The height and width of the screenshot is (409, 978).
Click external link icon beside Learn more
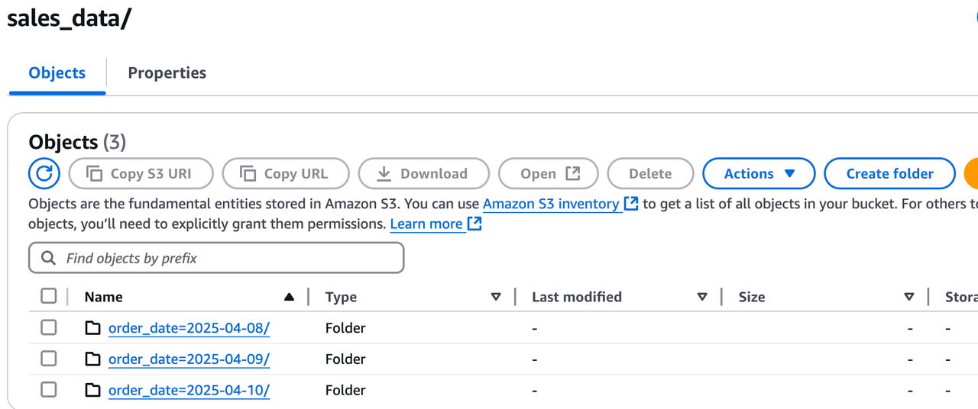[x=474, y=224]
